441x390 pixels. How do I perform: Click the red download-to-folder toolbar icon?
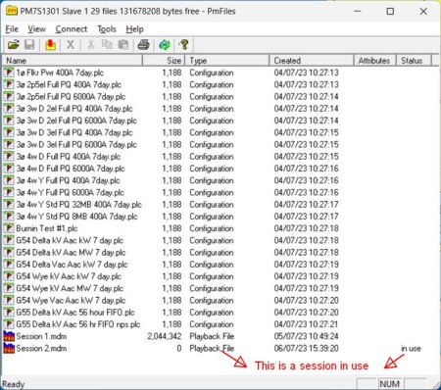point(50,45)
